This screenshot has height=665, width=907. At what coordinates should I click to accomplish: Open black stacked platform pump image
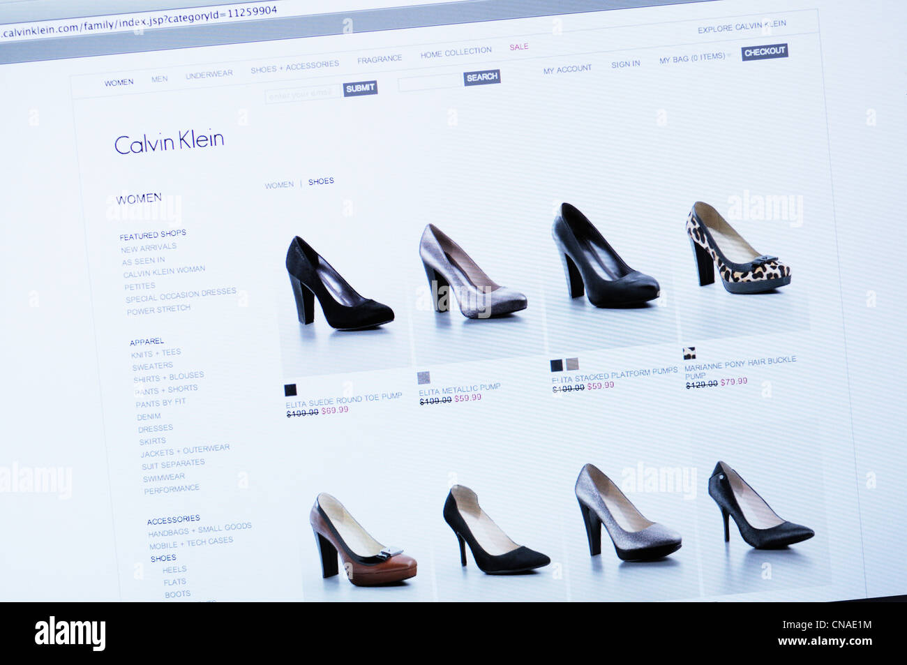click(605, 255)
